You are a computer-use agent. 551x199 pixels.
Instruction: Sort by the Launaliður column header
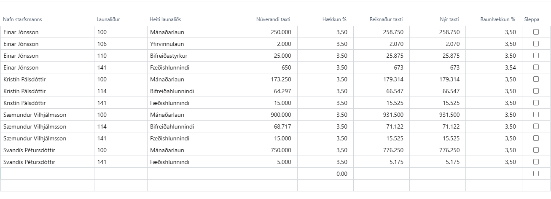point(108,19)
